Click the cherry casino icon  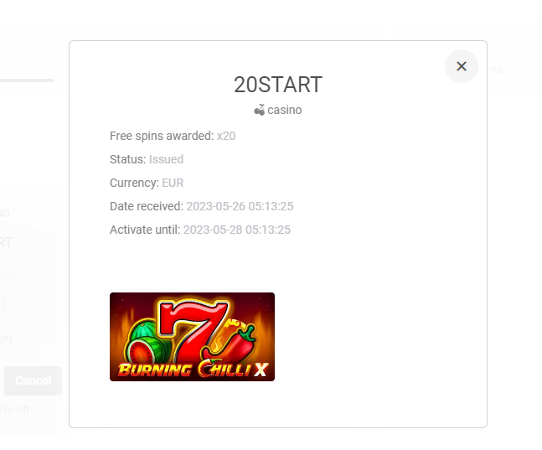click(x=259, y=110)
